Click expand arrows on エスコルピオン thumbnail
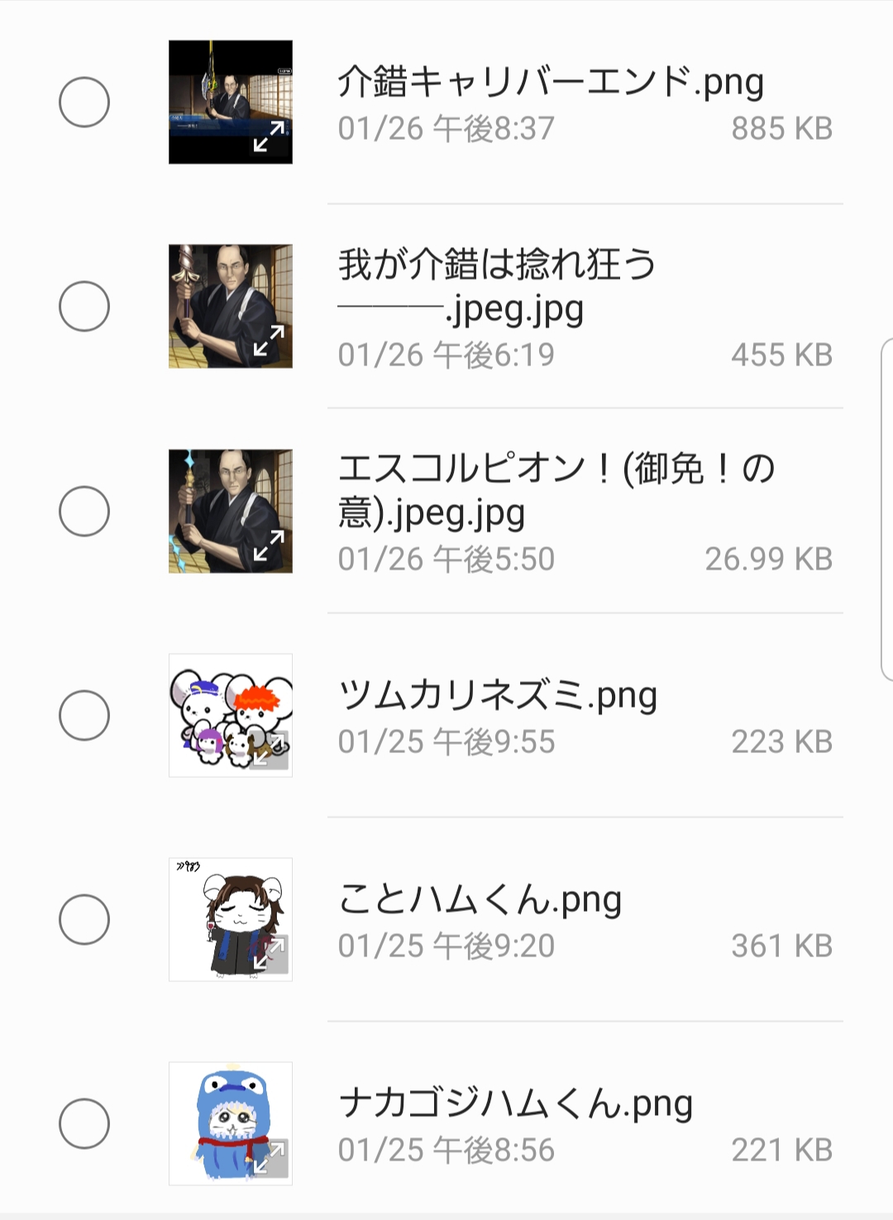This screenshot has height=1220, width=893. click(270, 546)
